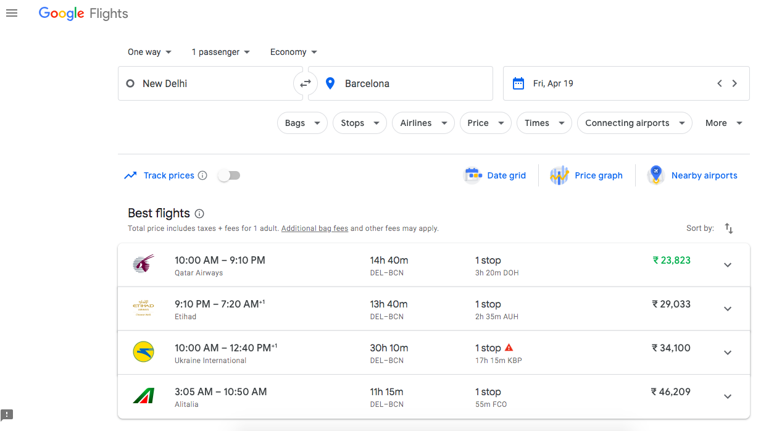Click the New Delhi origin field
This screenshot has width=782, height=431.
click(x=210, y=83)
